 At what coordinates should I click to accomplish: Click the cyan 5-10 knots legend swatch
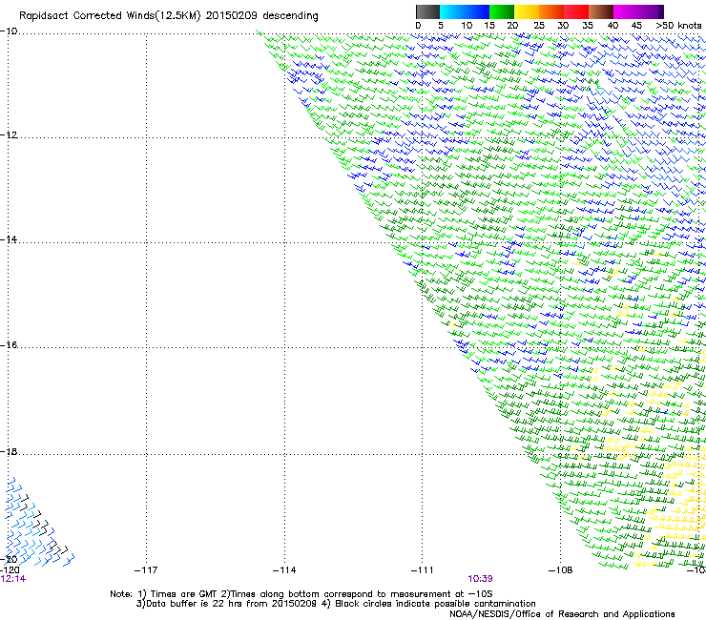click(x=450, y=11)
